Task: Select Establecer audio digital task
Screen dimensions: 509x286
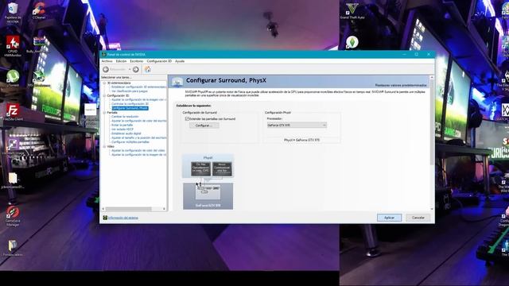Action: 126,133
